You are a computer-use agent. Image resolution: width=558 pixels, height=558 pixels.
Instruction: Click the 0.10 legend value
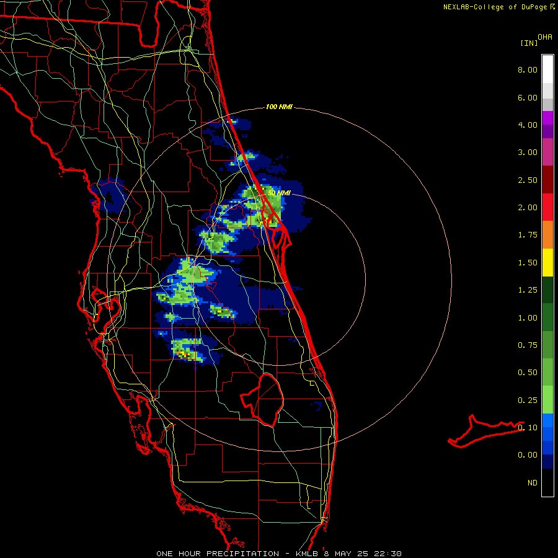point(528,428)
